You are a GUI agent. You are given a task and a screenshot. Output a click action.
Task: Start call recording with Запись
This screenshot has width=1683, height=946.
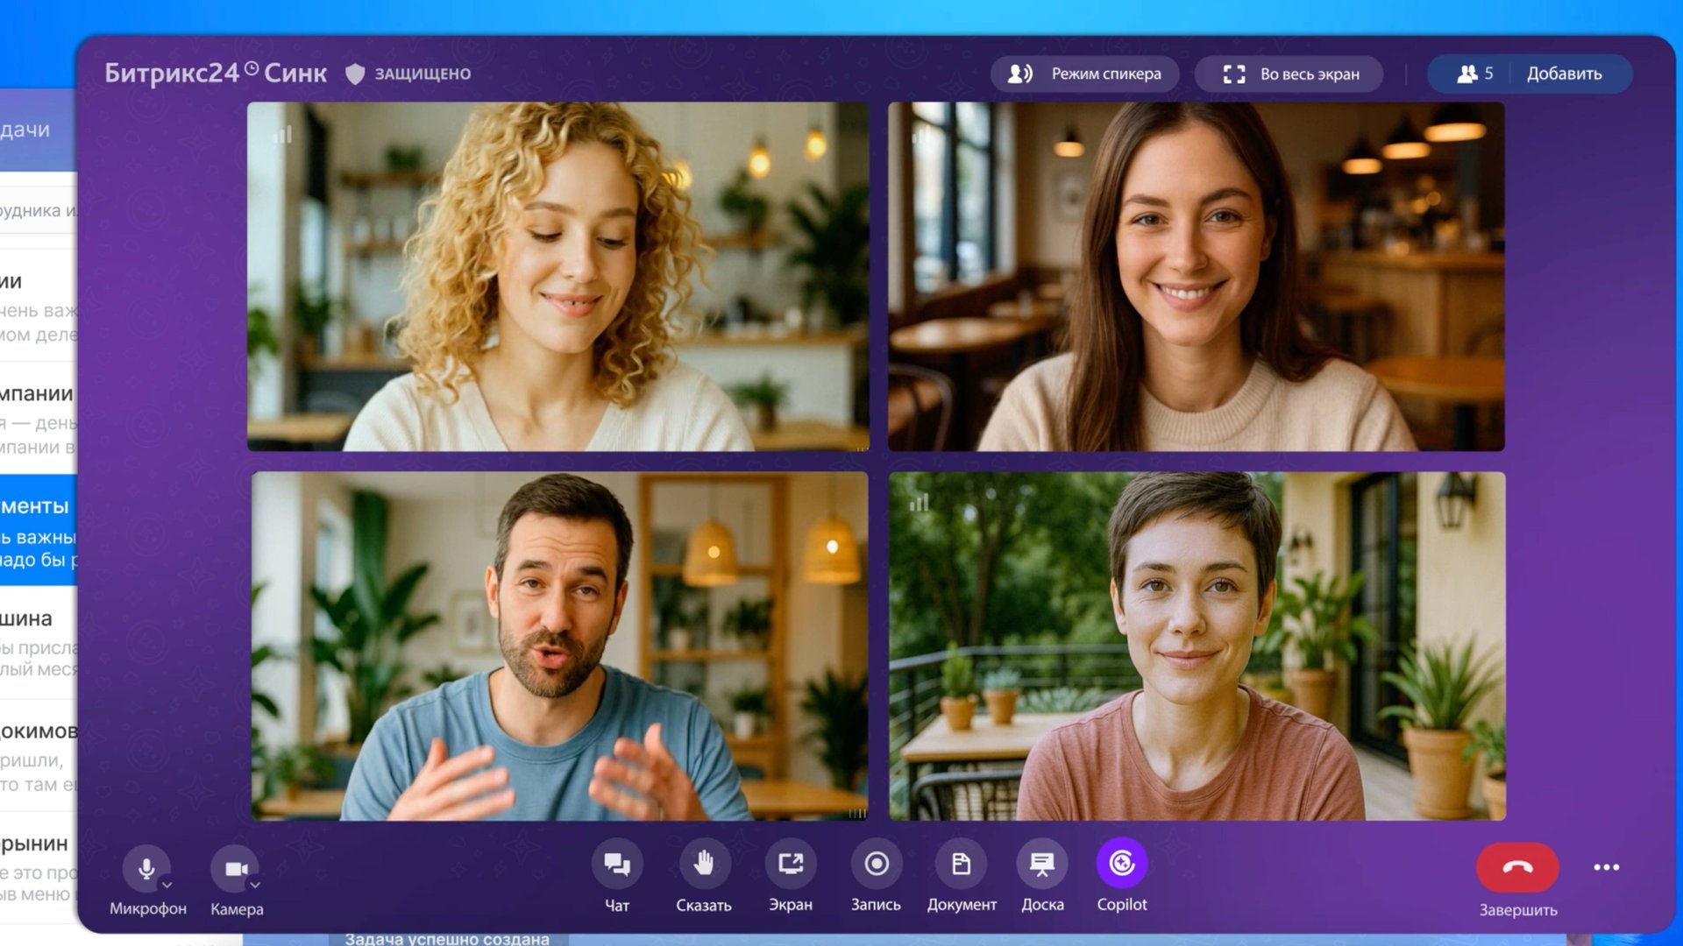tap(876, 865)
